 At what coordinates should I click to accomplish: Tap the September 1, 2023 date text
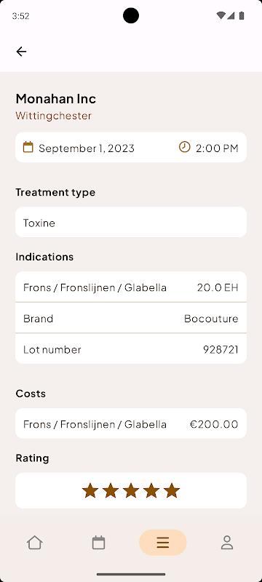tap(87, 148)
